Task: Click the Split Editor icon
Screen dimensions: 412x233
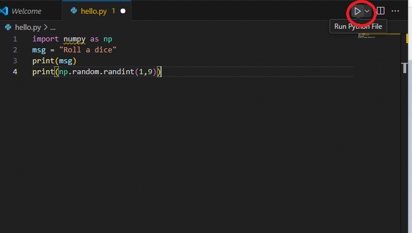Action: [x=381, y=11]
